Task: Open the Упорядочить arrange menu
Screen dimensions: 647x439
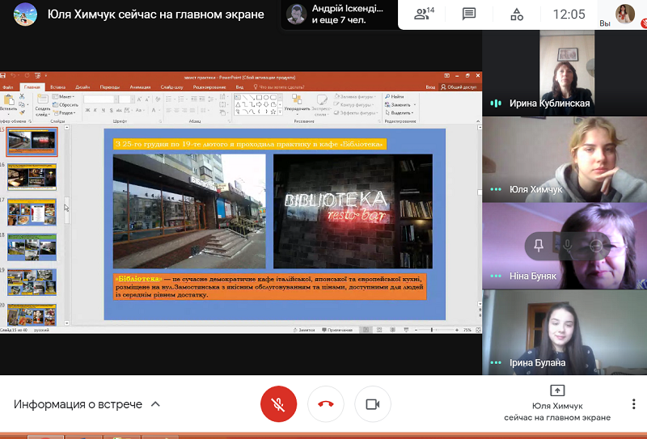Action: coord(297,104)
